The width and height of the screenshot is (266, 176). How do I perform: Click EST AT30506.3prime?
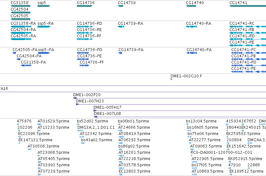click(29, 150)
